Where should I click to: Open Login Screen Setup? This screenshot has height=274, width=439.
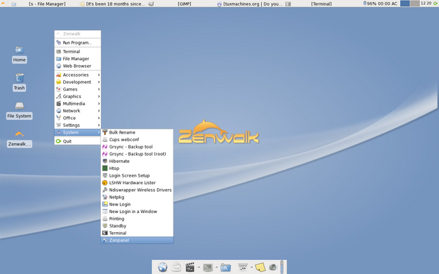(x=137, y=175)
